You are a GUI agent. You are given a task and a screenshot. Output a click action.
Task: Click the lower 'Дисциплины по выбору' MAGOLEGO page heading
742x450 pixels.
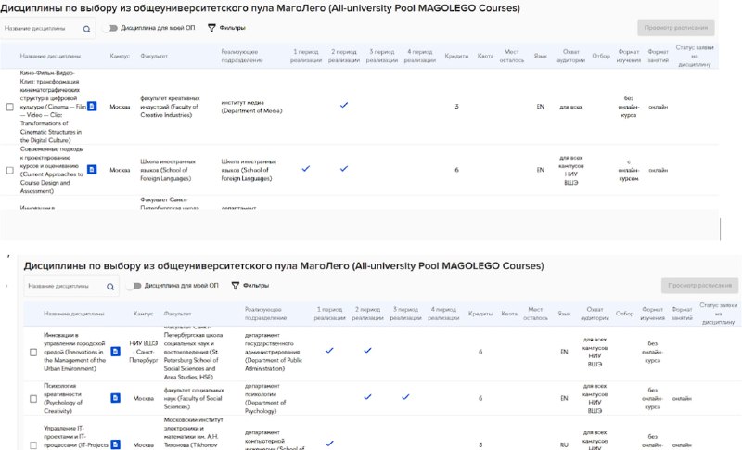click(x=284, y=265)
